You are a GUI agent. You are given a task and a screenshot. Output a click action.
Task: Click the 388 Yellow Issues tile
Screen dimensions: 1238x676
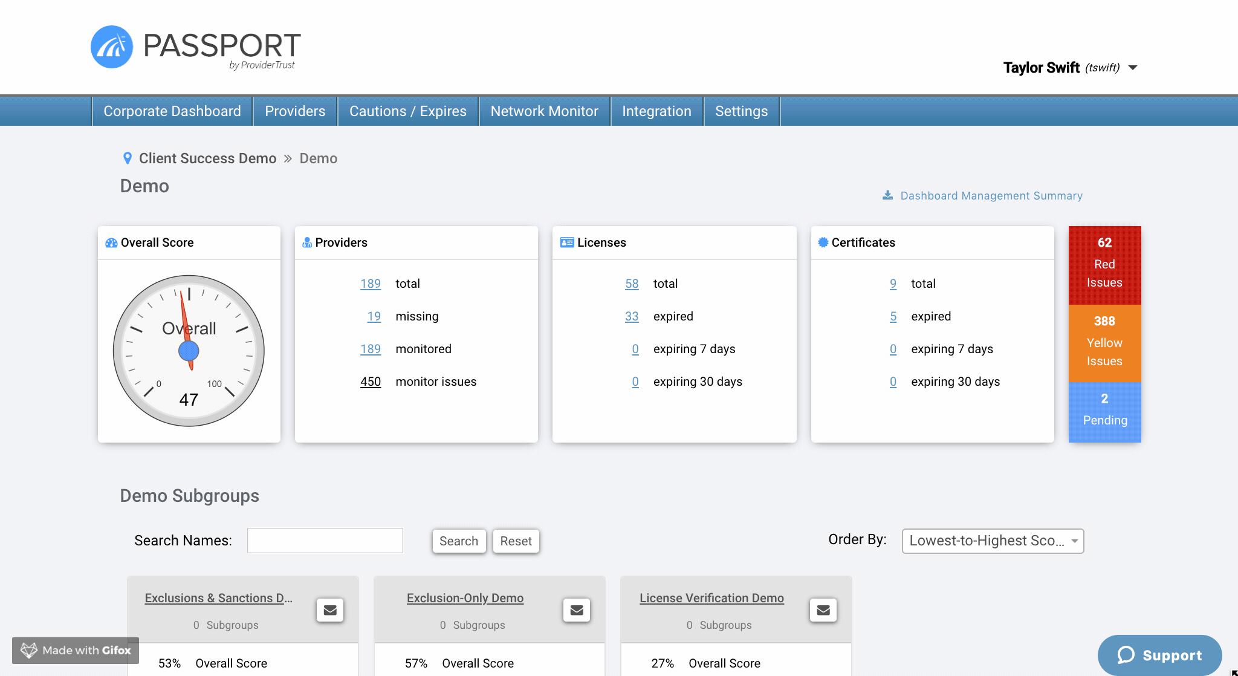click(1104, 343)
